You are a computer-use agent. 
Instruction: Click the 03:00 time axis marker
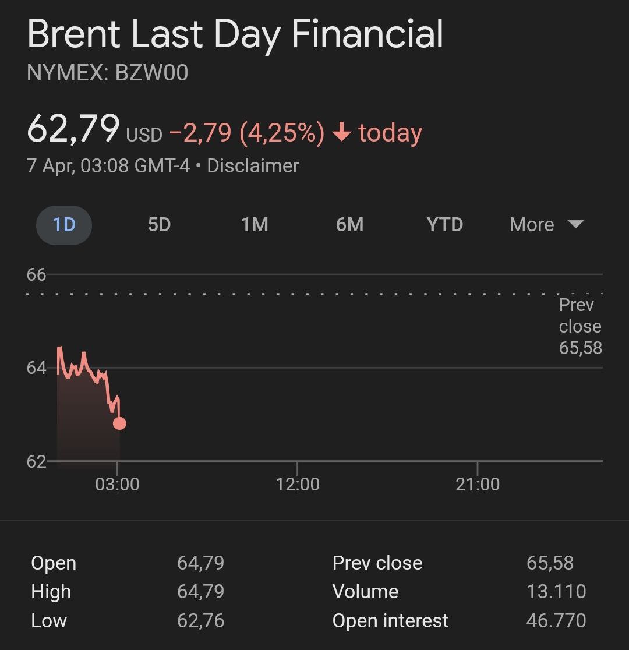point(118,484)
